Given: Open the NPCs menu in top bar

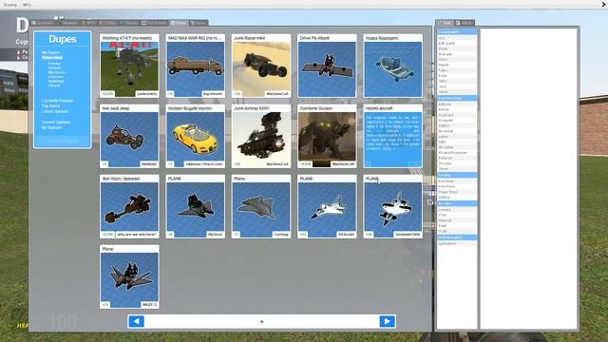Looking at the screenshot, I should 27,5.
